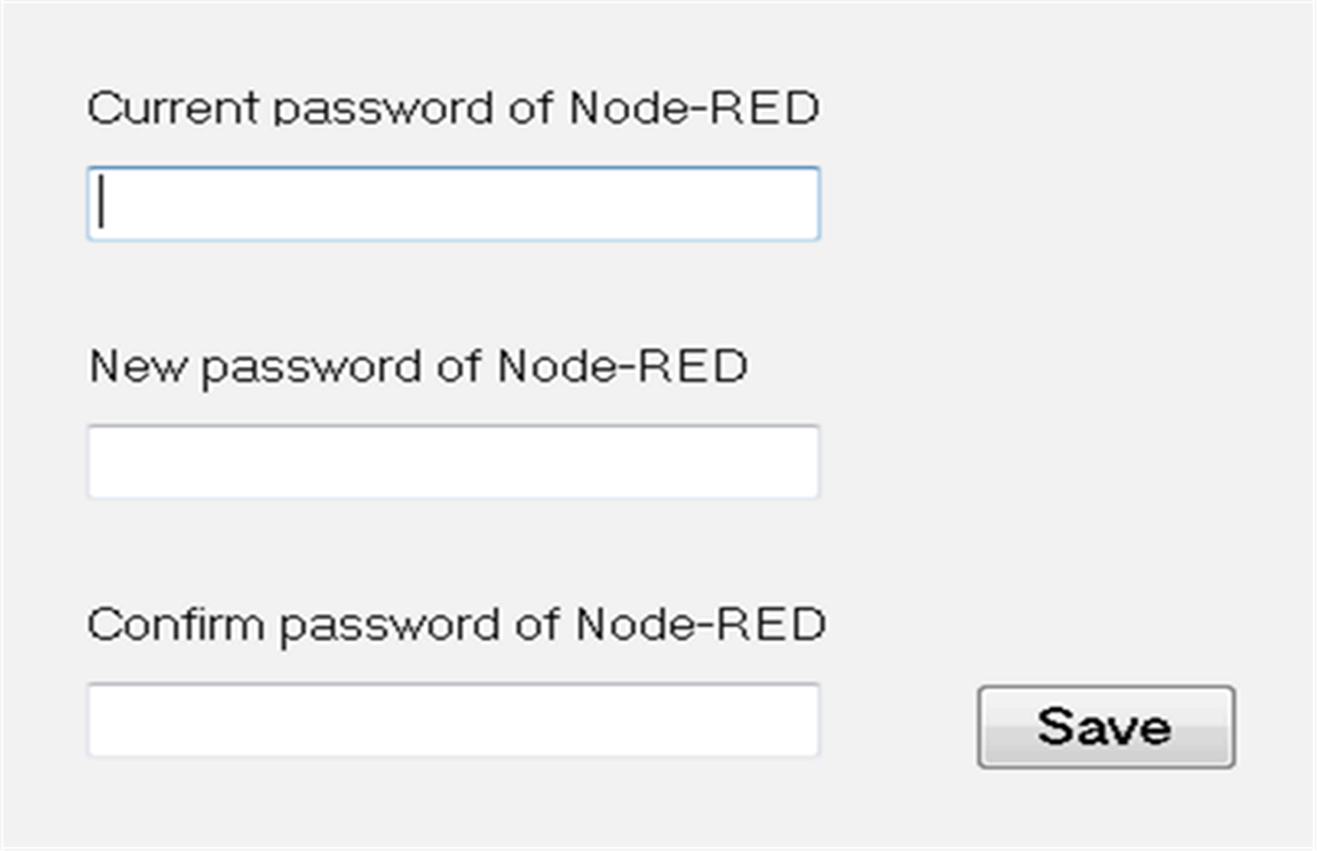
Task: Click the "Confirm password of Node-RED" label
Action: point(456,624)
